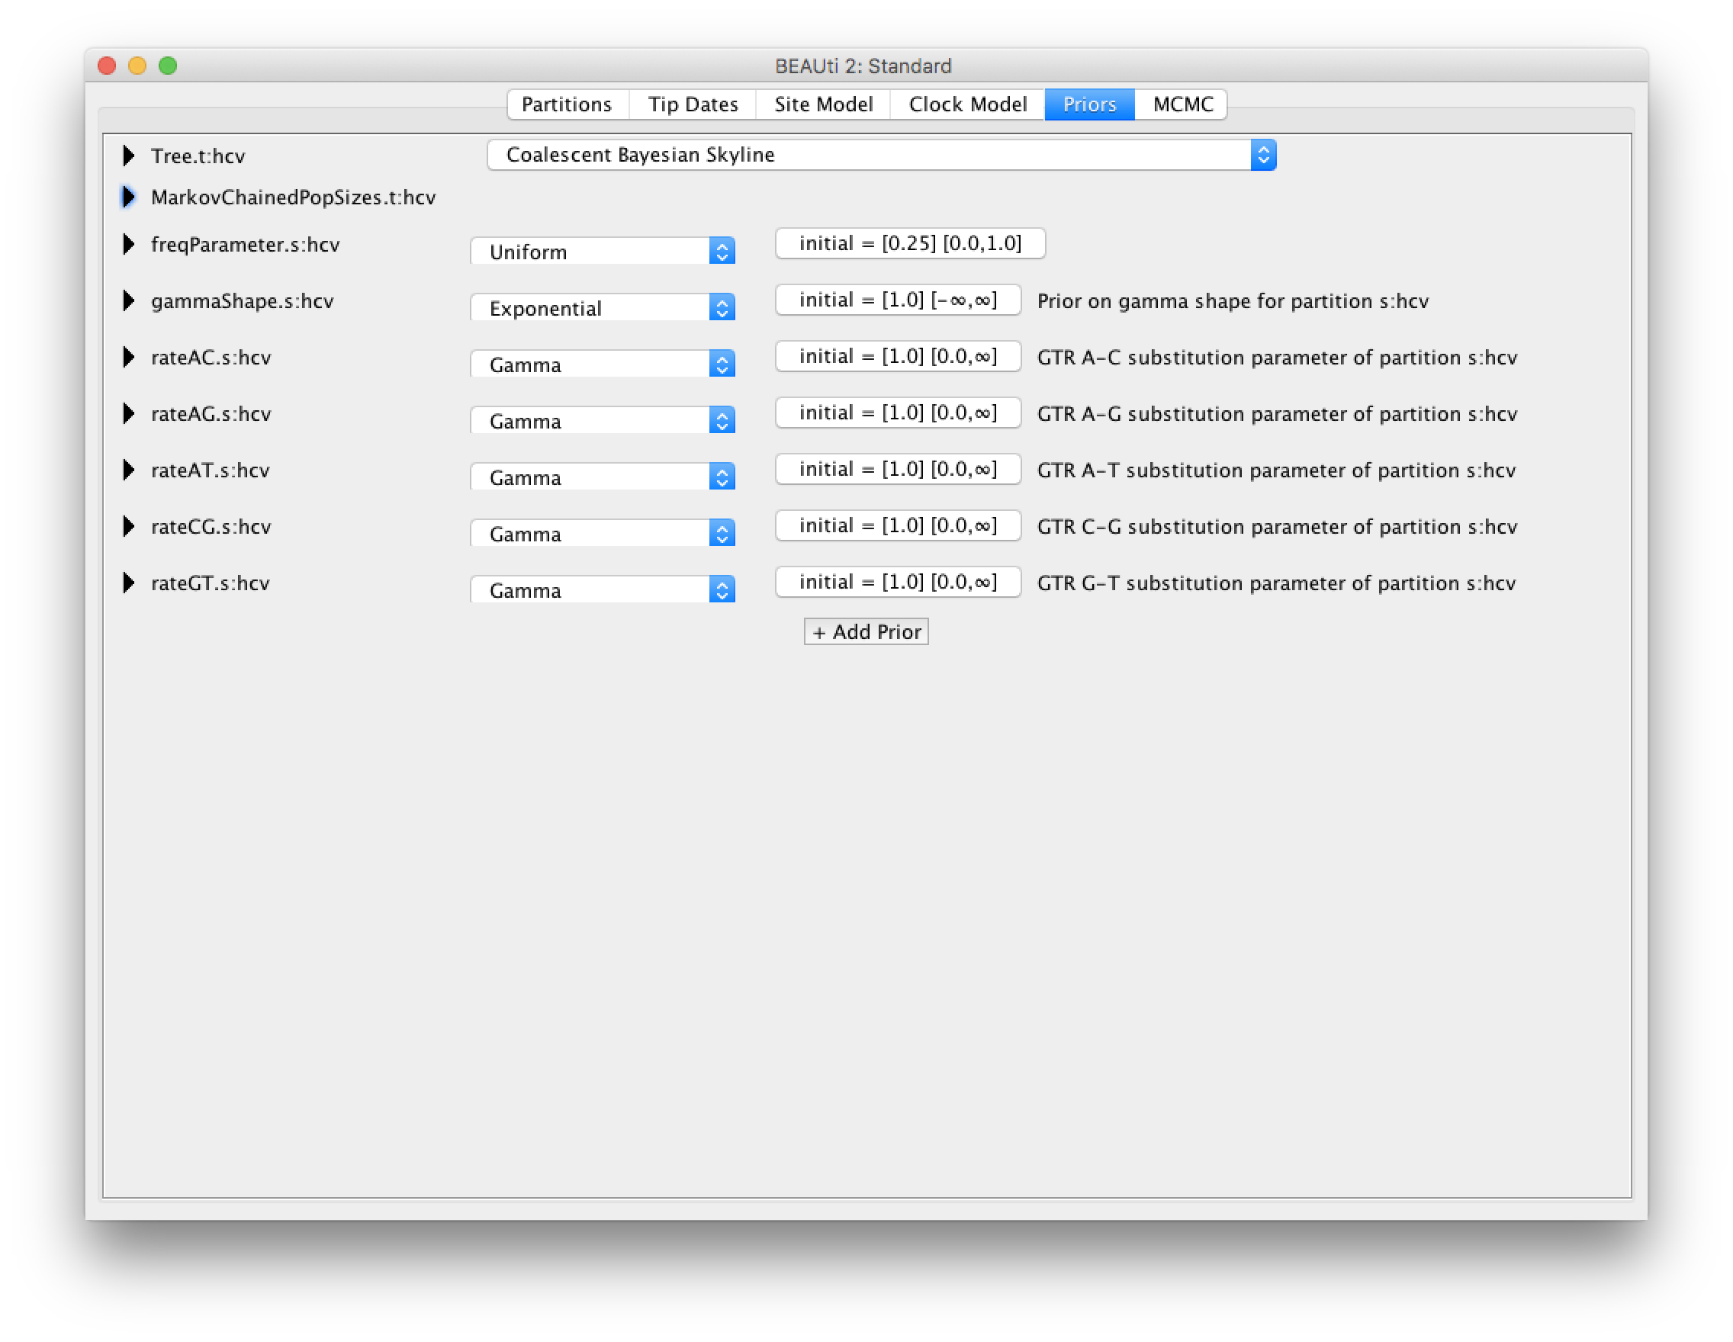Open the Coalescent Bayesian Skyline dropdown

[881, 155]
